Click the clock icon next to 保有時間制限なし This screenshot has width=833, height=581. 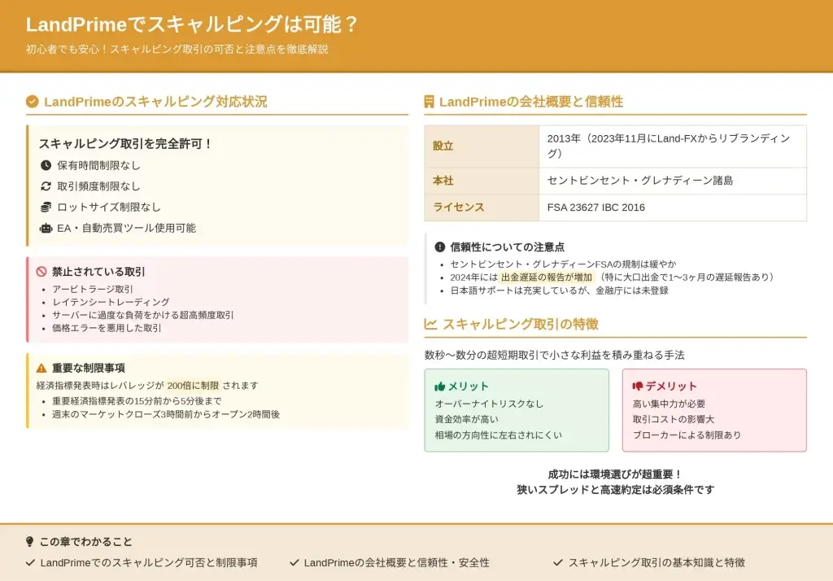(46, 165)
